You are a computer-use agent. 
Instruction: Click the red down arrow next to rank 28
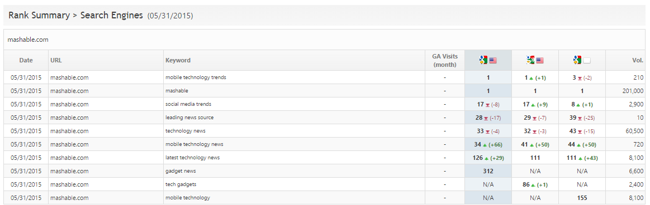486,118
